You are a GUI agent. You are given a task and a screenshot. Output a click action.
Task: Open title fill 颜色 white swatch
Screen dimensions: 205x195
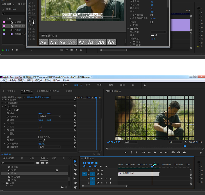(152, 35)
